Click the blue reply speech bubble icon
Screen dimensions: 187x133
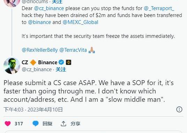36,124
